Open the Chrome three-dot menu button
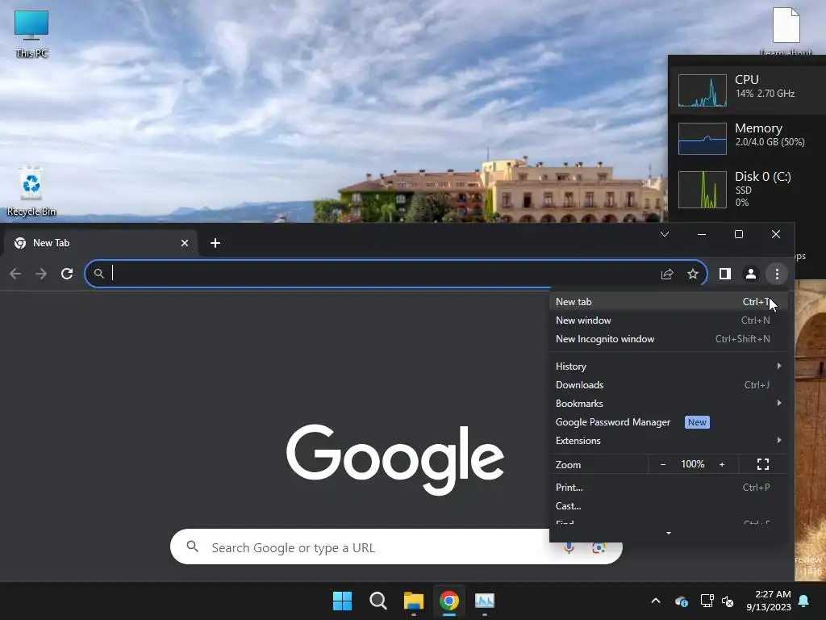This screenshot has width=826, height=620. click(777, 274)
